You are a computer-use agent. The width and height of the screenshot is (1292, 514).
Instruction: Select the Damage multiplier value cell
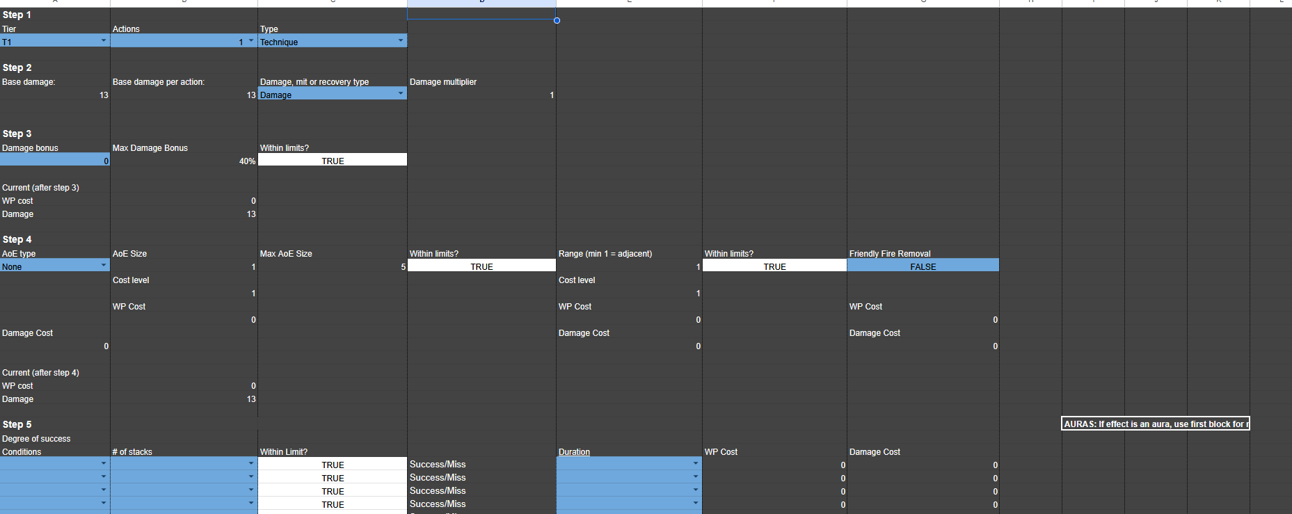tap(481, 94)
